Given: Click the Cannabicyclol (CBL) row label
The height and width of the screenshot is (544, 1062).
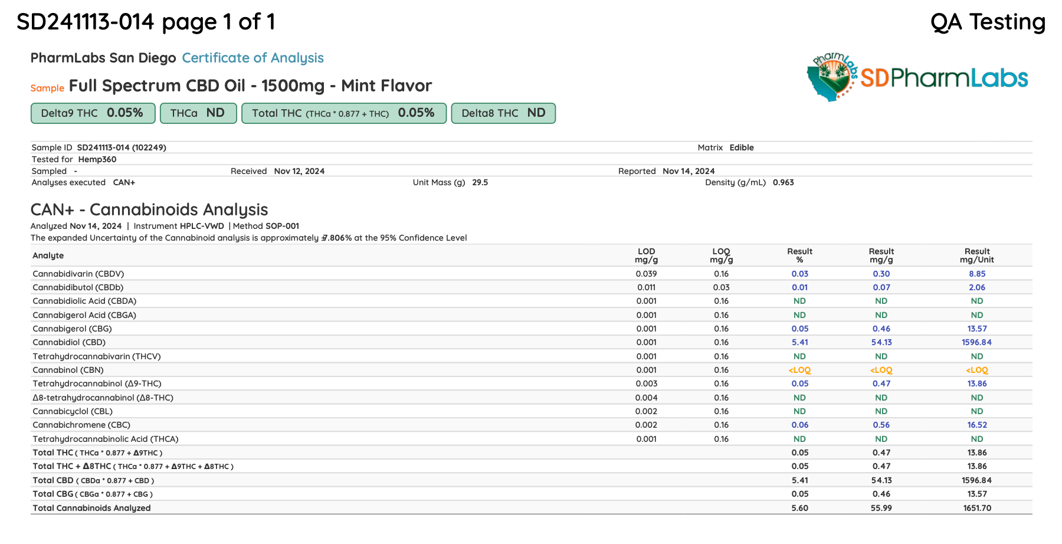Looking at the screenshot, I should tap(73, 411).
